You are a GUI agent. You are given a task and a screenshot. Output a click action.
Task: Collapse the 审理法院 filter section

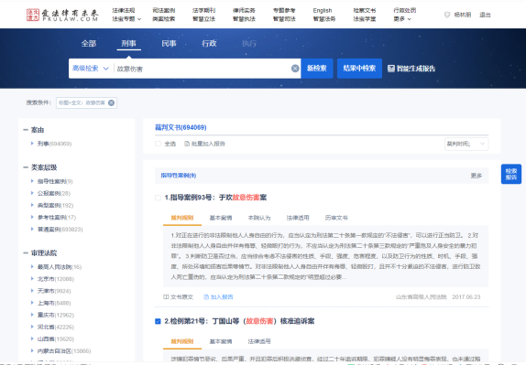[x=26, y=252]
